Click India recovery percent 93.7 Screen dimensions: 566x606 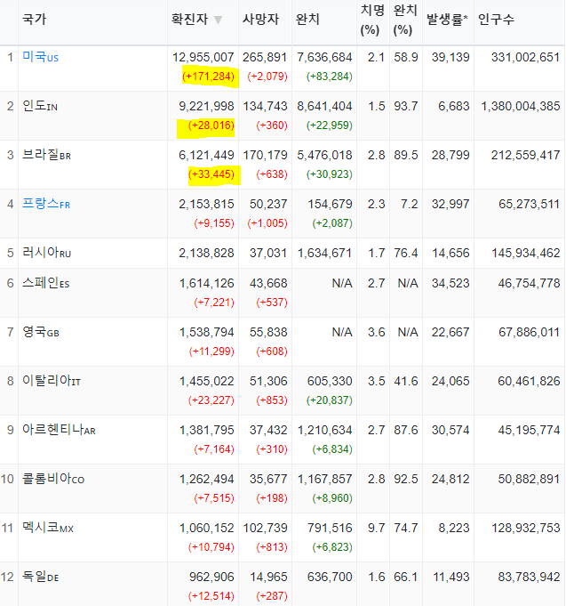[406, 106]
